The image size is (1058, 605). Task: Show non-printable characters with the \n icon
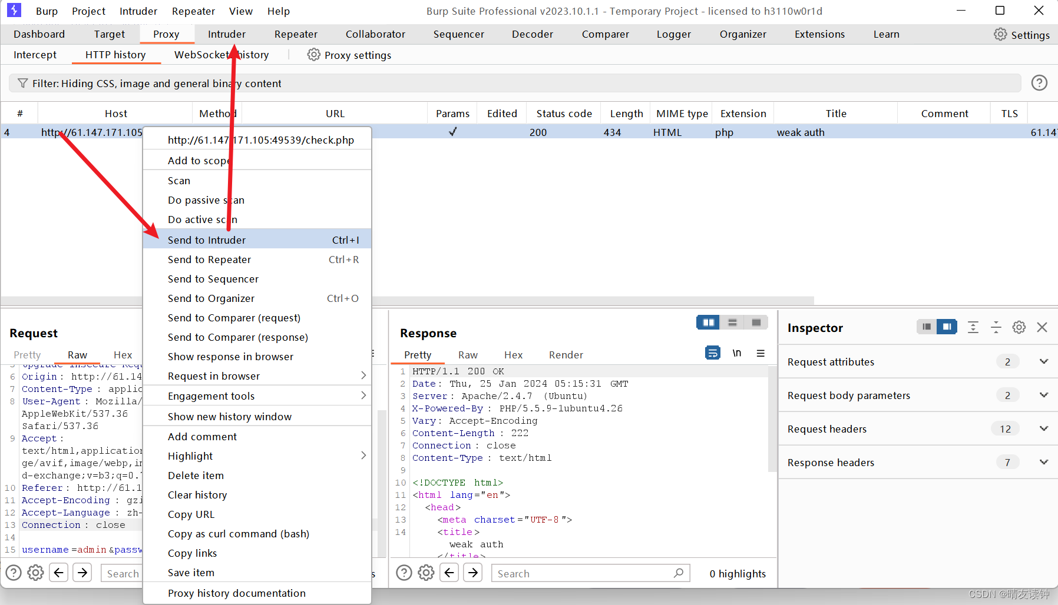pyautogui.click(x=737, y=353)
